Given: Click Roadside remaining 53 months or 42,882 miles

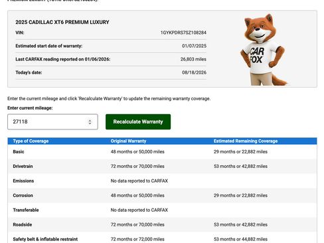Looking at the screenshot, I should click(240, 224).
